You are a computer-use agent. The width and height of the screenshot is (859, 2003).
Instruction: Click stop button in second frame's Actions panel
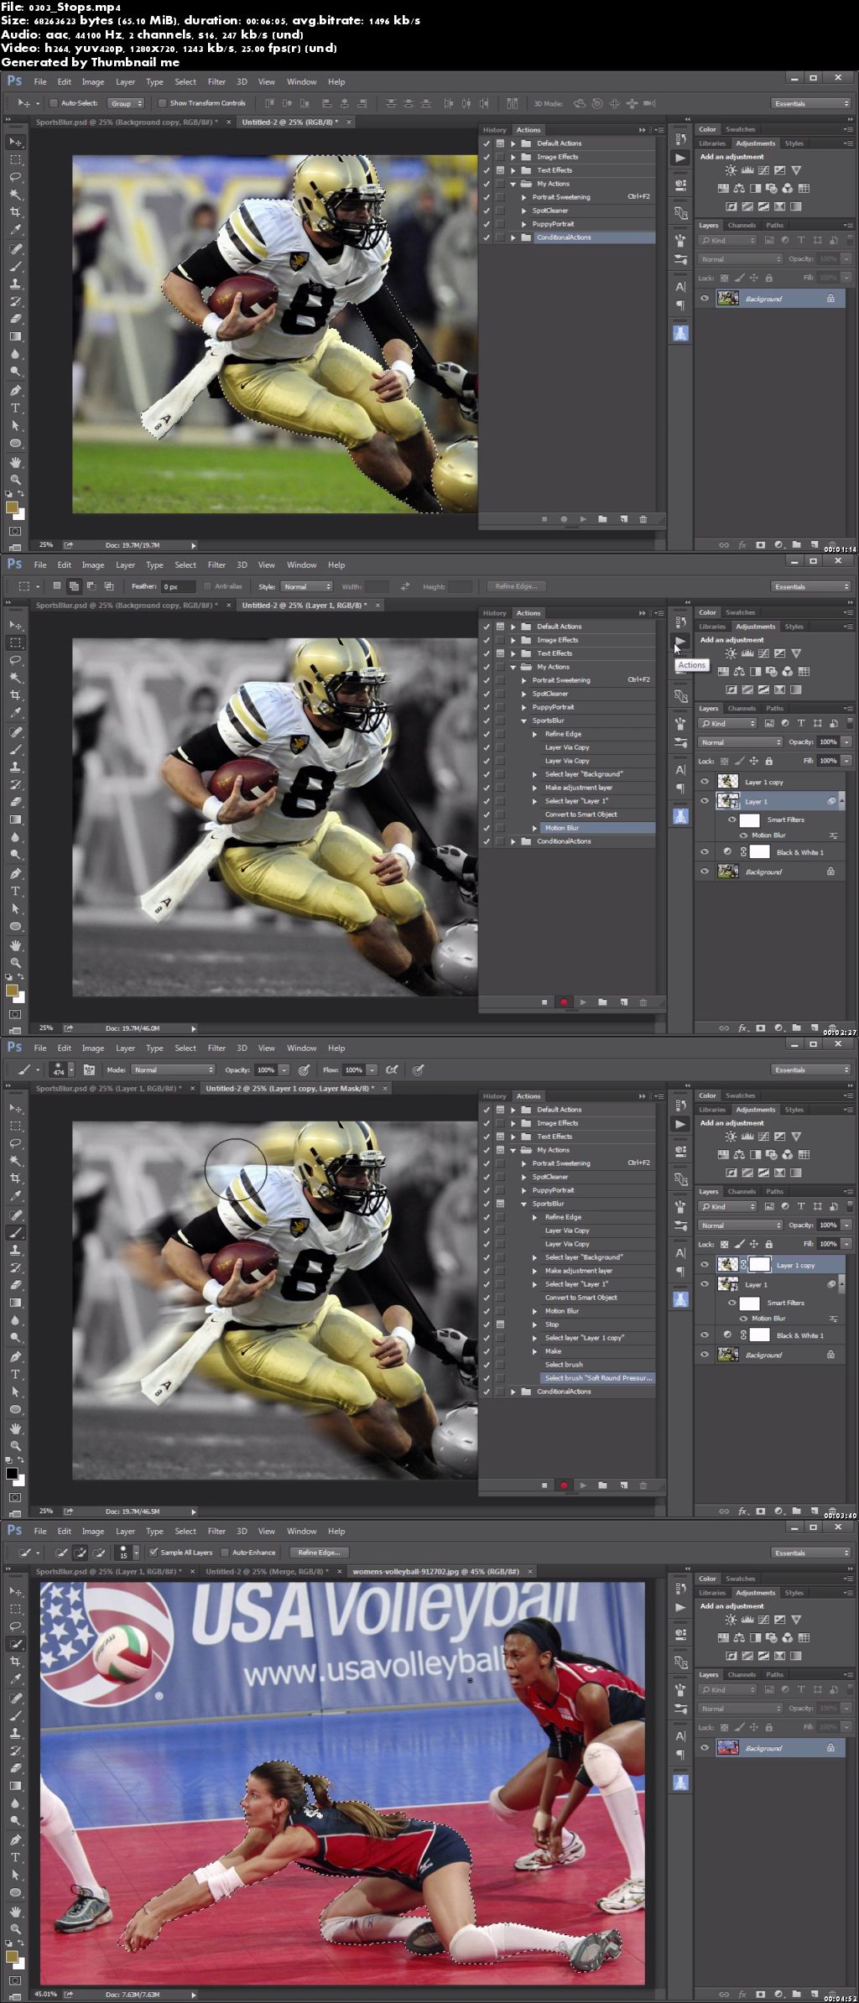pyautogui.click(x=544, y=1002)
